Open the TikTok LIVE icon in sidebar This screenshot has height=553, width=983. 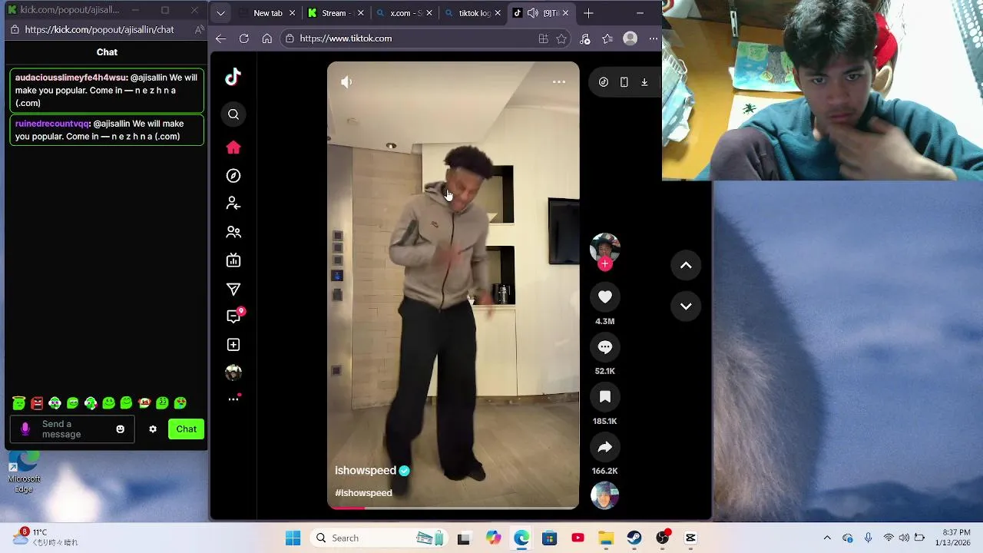coord(233,260)
